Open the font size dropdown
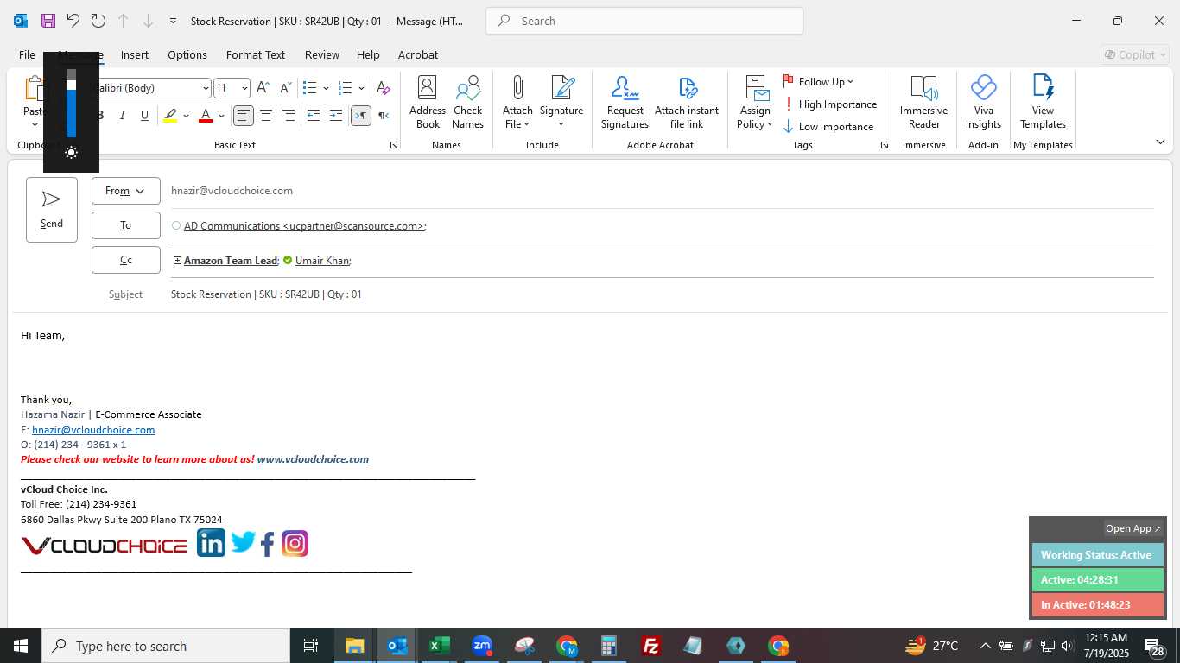 coord(245,88)
